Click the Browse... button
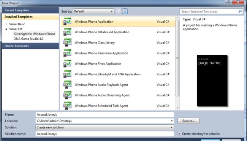The height and width of the screenshot is (141, 247). click(x=188, y=121)
